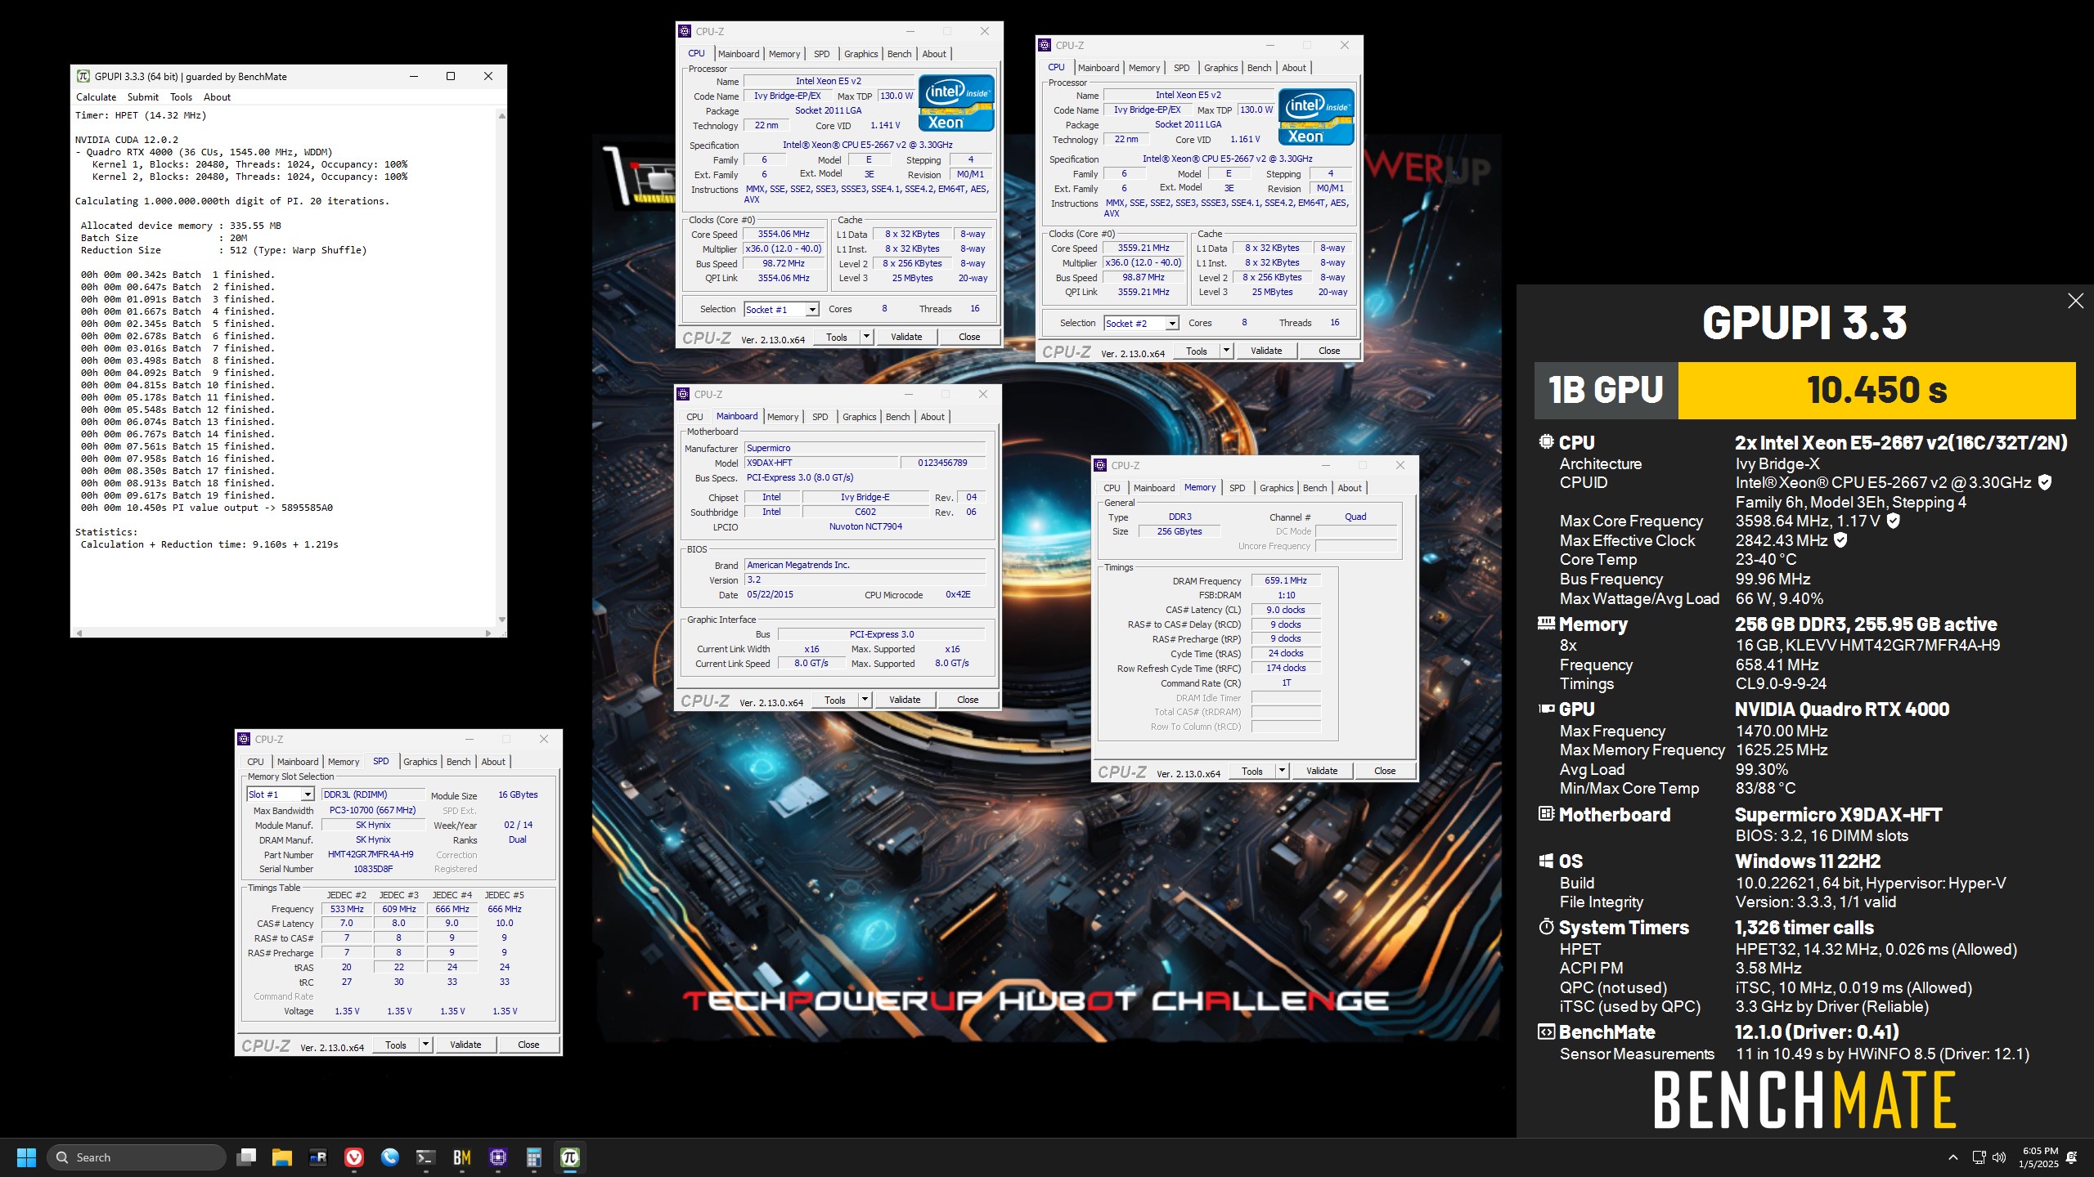Click the scroll-down arrow of GPUPI's vertical scrollbar
The width and height of the screenshot is (2094, 1177).
501,620
